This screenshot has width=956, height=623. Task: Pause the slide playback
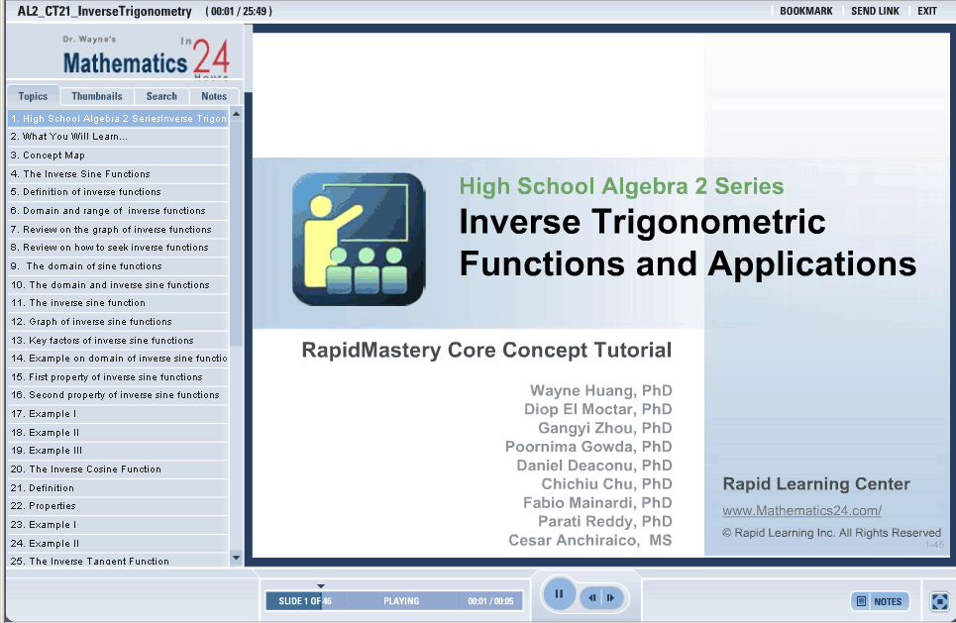click(559, 595)
